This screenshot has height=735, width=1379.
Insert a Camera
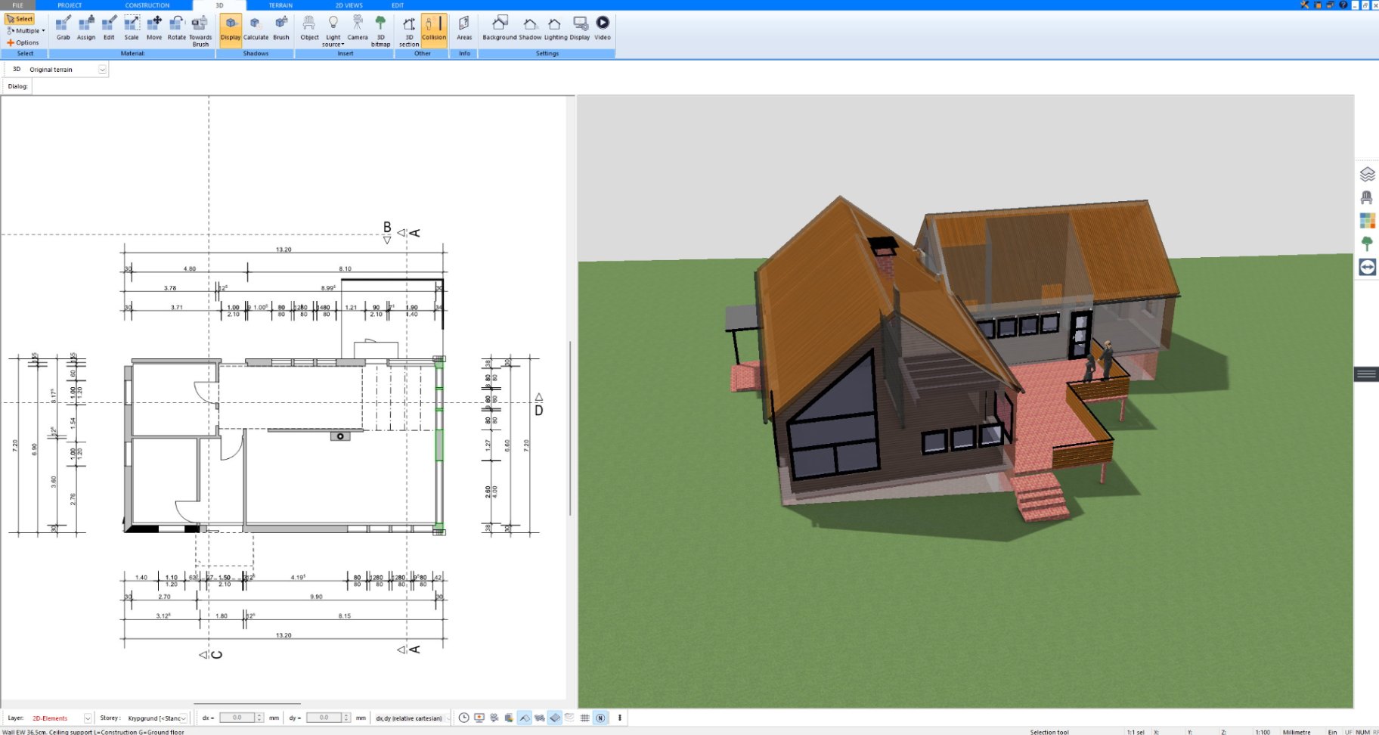pos(358,27)
